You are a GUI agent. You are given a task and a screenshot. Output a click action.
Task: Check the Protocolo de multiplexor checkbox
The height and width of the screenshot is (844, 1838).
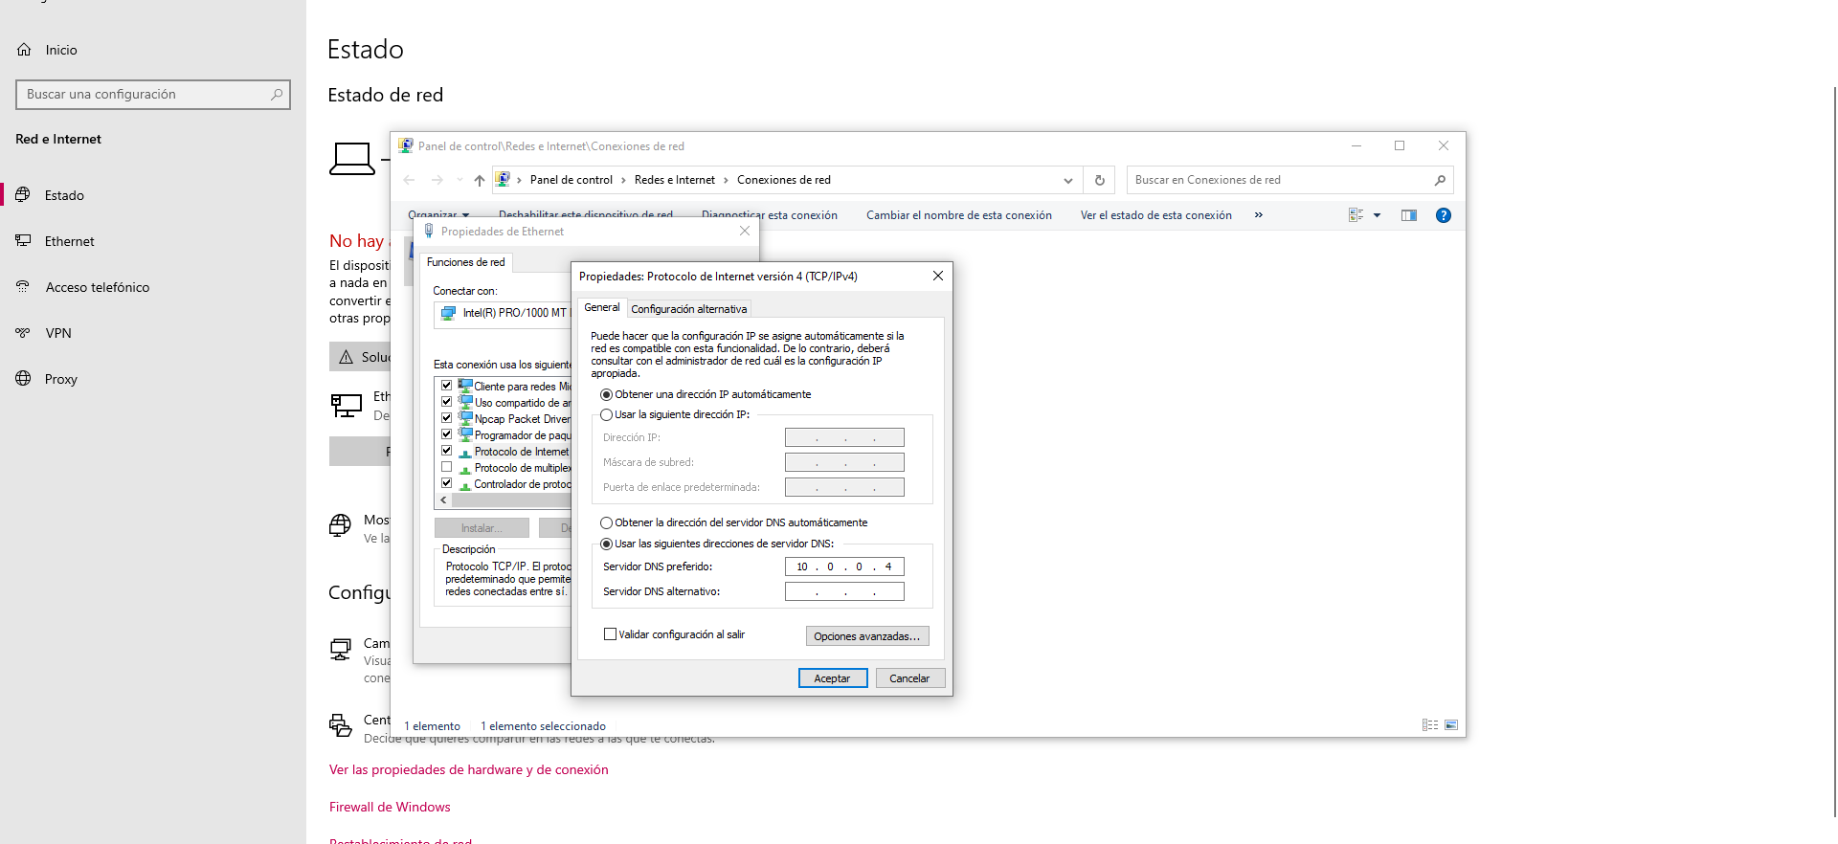click(x=446, y=467)
